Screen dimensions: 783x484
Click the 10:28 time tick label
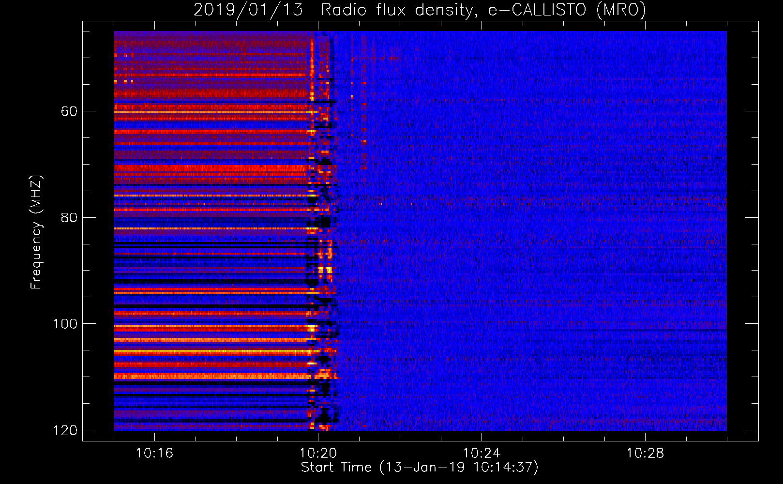(x=645, y=454)
